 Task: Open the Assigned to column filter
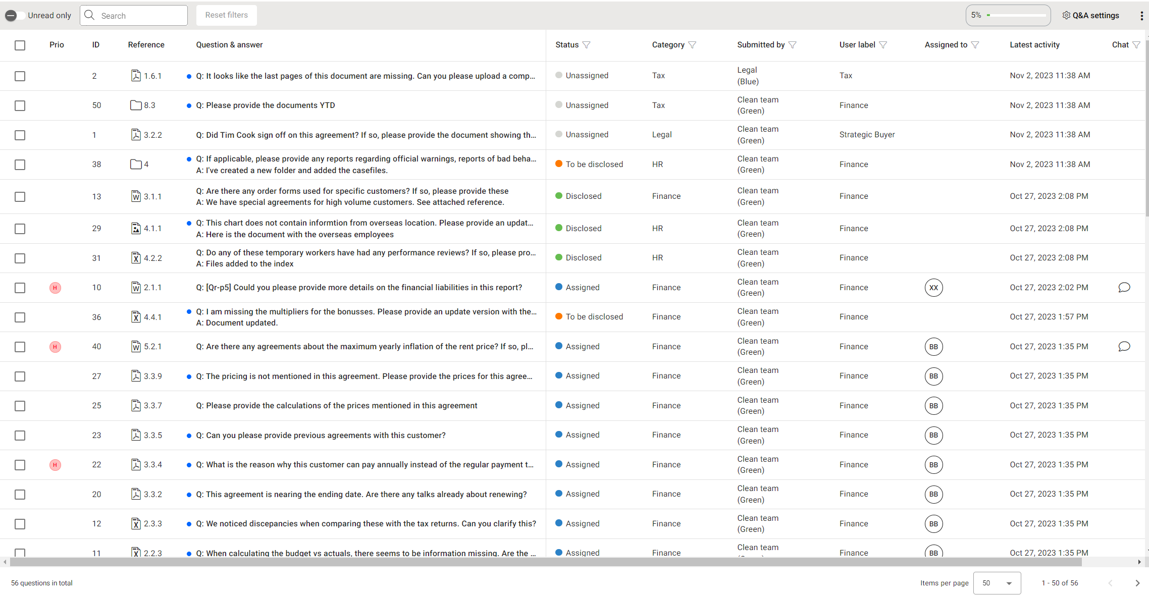coord(975,45)
